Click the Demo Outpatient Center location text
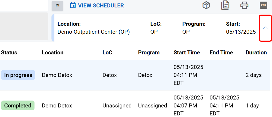Image resolution: width=272 pixels, height=117 pixels. tap(93, 32)
